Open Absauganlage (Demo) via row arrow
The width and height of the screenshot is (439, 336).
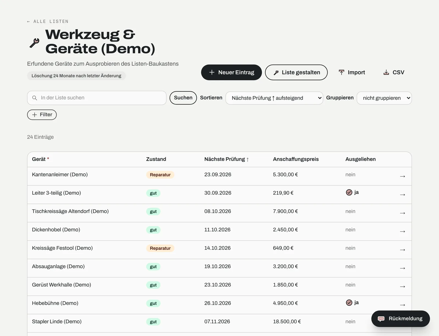pyautogui.click(x=403, y=268)
